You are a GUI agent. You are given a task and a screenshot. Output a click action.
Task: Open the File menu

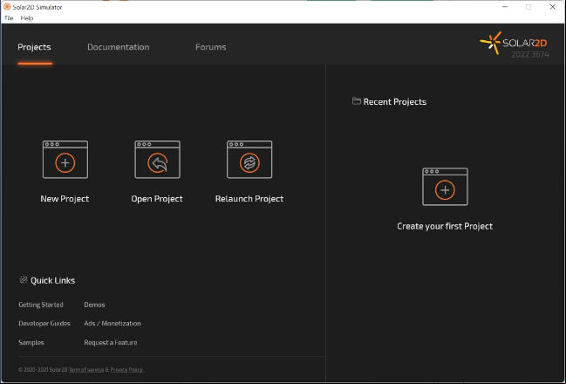click(x=9, y=18)
